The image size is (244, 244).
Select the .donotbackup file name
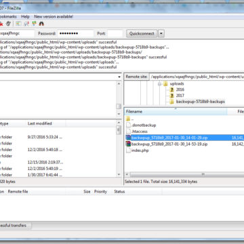point(144,125)
